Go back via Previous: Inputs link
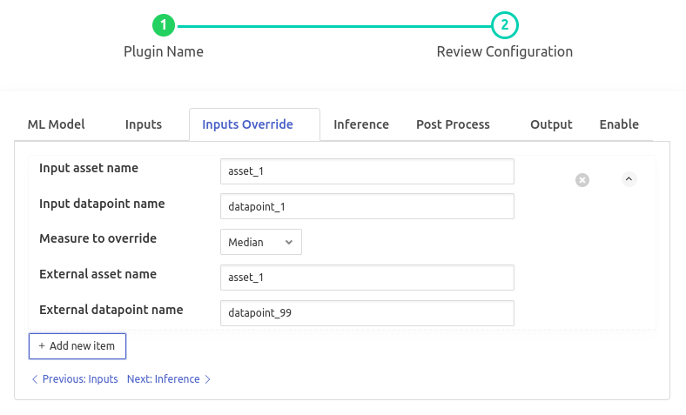Image resolution: width=686 pixels, height=415 pixels. point(75,379)
